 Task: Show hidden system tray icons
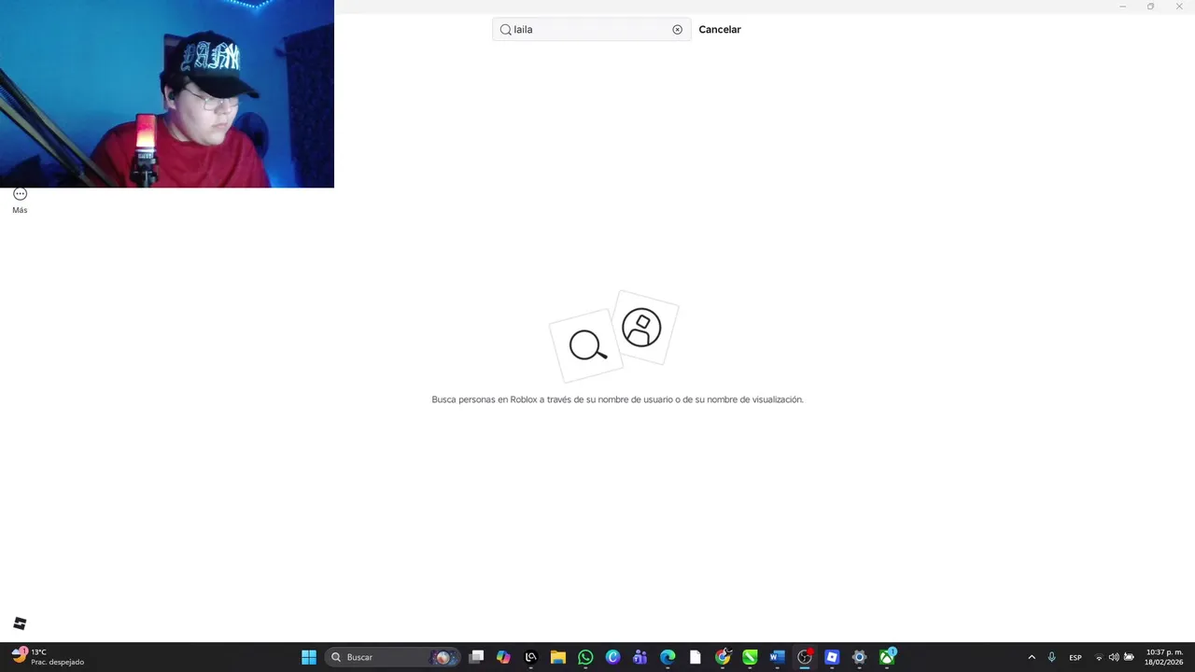click(x=1032, y=657)
